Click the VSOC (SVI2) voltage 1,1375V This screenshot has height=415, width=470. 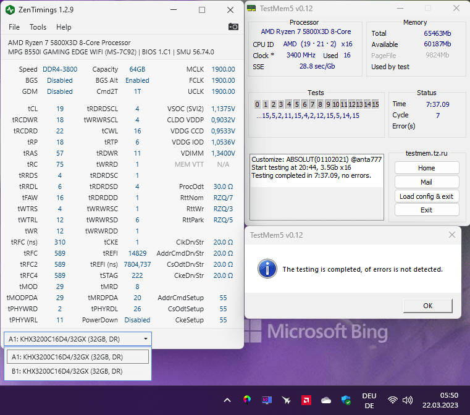(x=223, y=109)
